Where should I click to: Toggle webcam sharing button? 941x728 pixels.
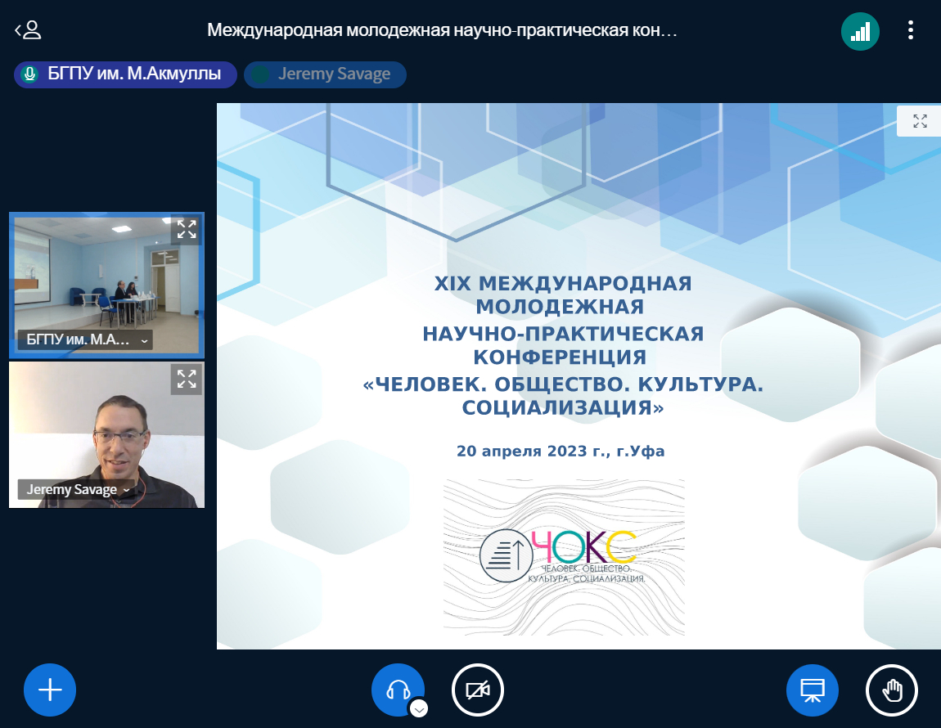pos(478,690)
